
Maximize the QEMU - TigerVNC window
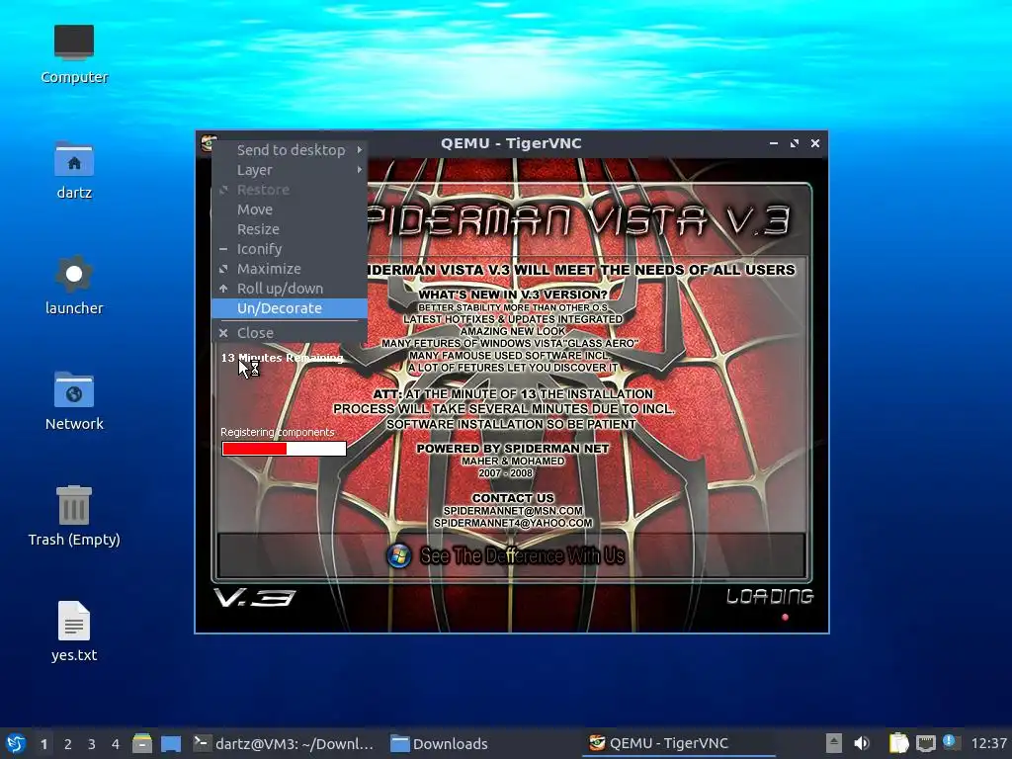click(x=795, y=143)
